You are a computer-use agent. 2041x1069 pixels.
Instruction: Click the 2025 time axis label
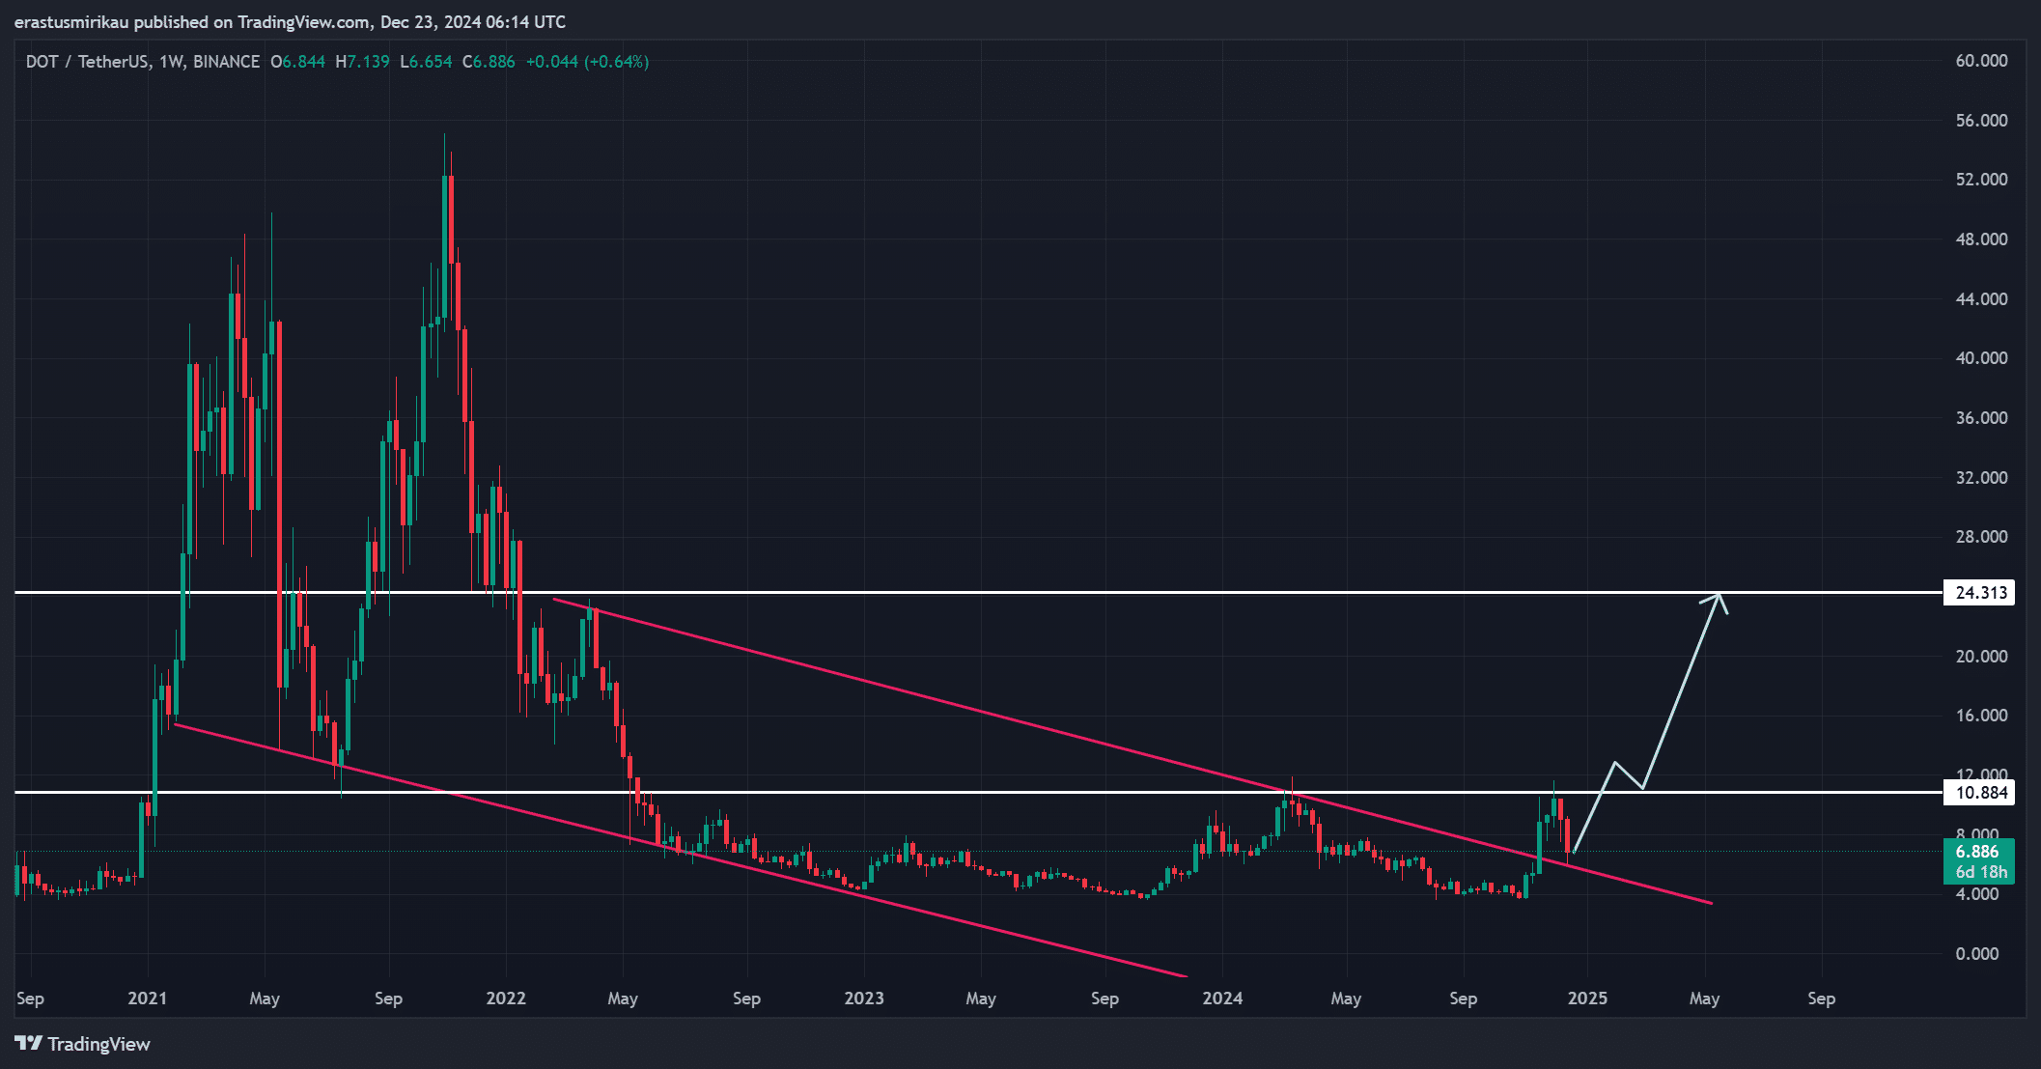click(x=1587, y=999)
